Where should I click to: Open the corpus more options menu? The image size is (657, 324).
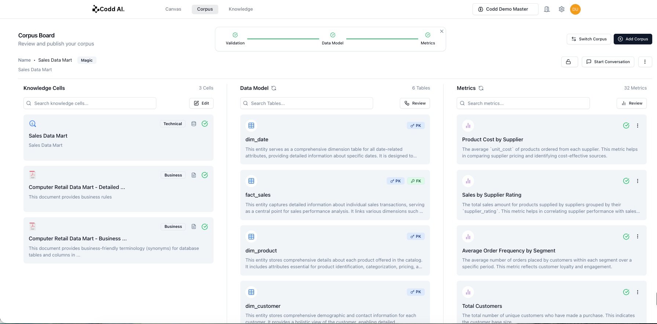click(x=645, y=62)
